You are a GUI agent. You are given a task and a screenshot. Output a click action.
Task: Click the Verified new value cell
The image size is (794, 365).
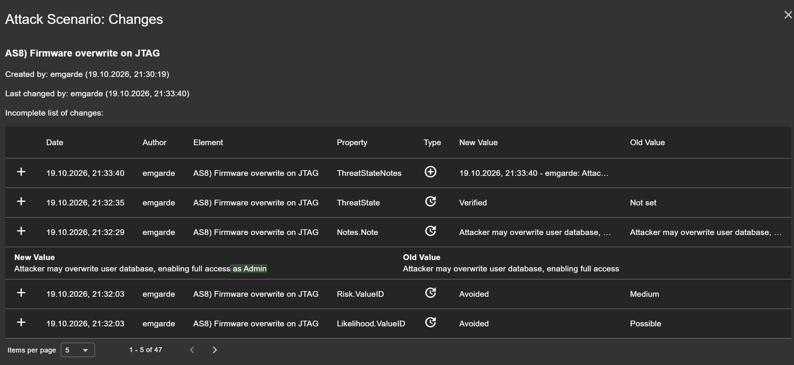tap(473, 203)
